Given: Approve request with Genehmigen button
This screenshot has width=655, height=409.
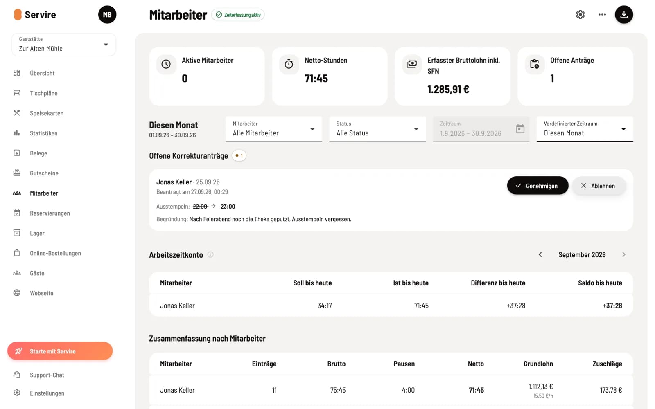Looking at the screenshot, I should point(538,186).
